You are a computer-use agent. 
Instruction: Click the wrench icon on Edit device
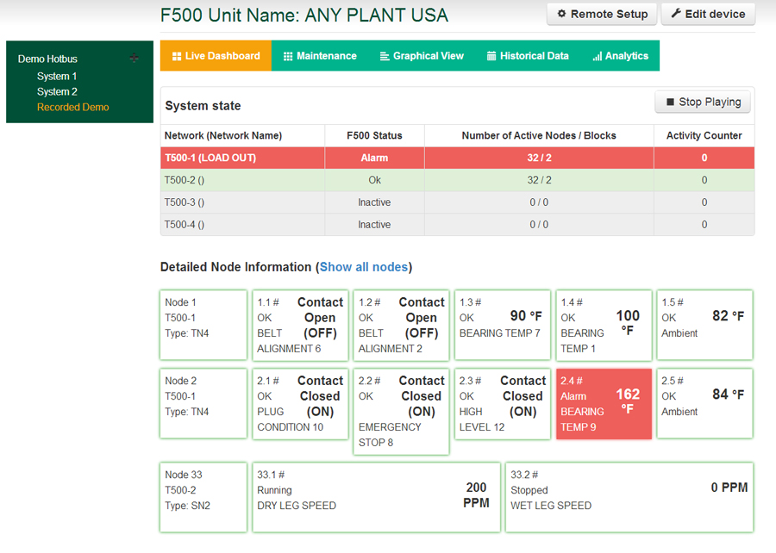pyautogui.click(x=675, y=14)
